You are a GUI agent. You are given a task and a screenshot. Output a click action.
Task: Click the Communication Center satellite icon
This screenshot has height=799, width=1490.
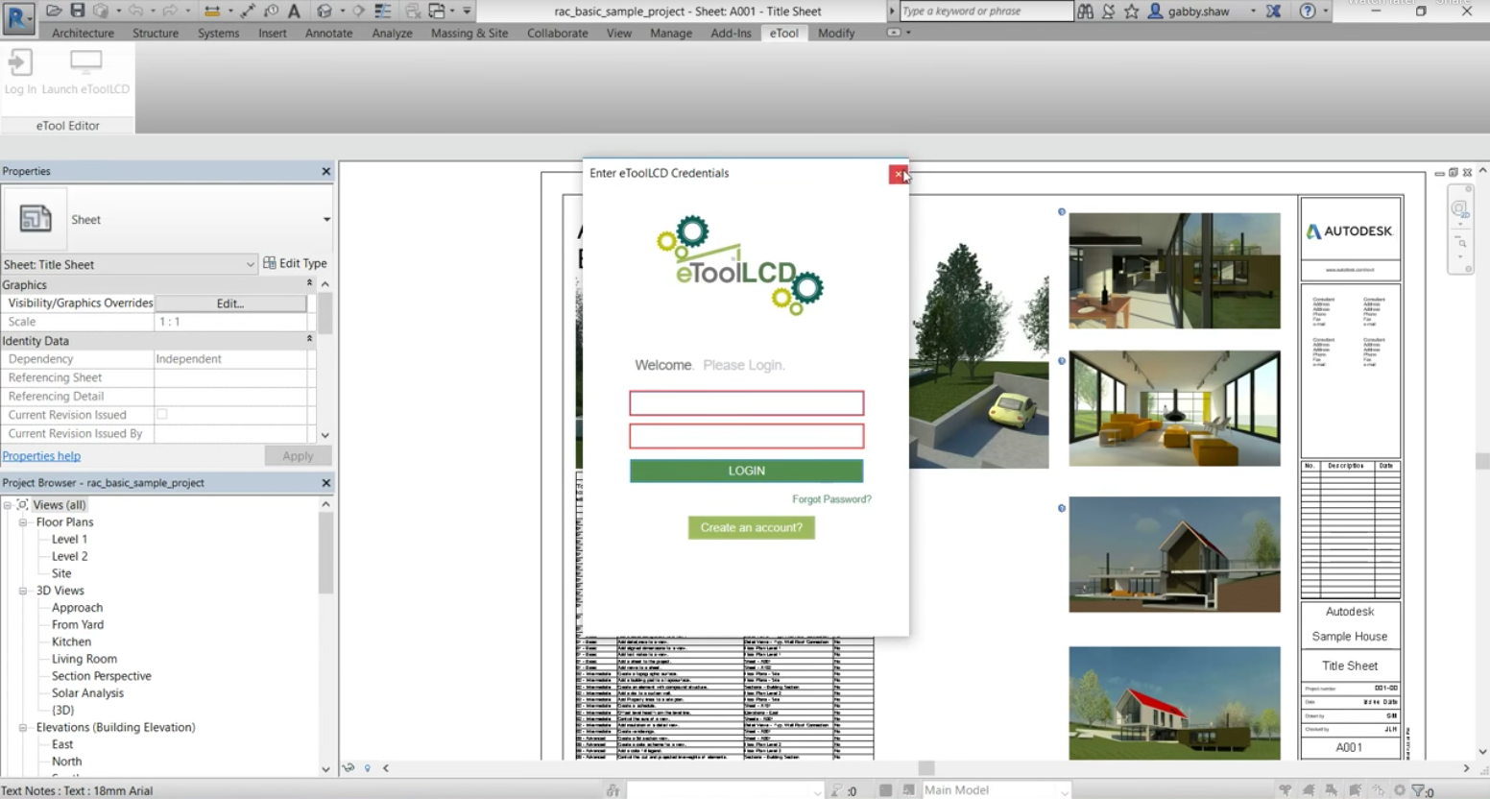click(1108, 11)
